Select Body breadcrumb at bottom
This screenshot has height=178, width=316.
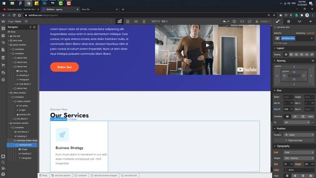tap(43, 176)
